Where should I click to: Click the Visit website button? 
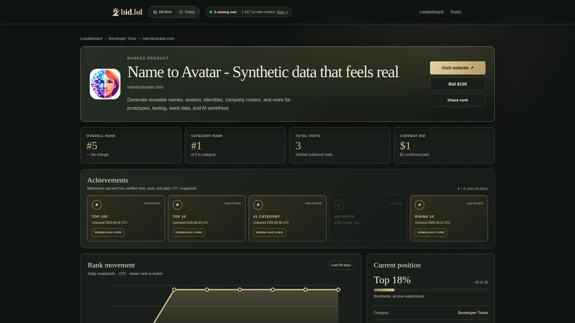point(458,68)
